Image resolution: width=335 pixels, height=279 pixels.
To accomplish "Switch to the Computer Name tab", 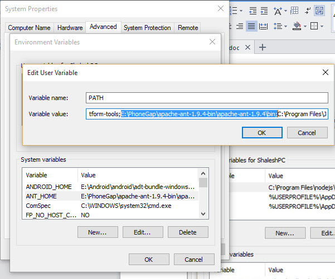I will tap(30, 28).
